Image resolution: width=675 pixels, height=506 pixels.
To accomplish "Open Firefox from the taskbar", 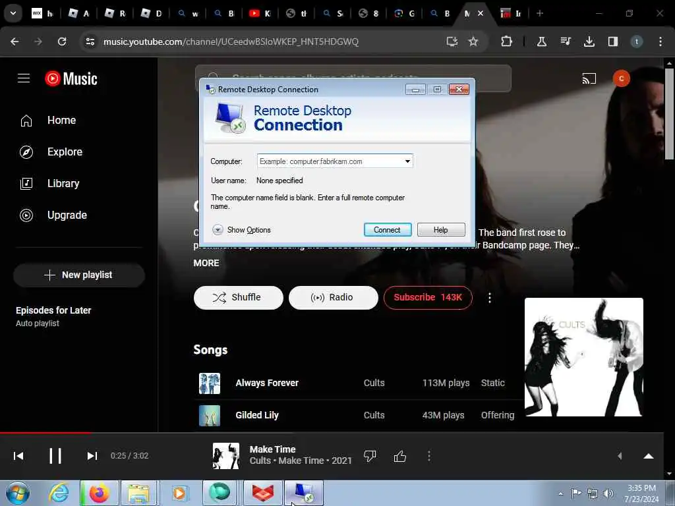I will click(x=100, y=493).
